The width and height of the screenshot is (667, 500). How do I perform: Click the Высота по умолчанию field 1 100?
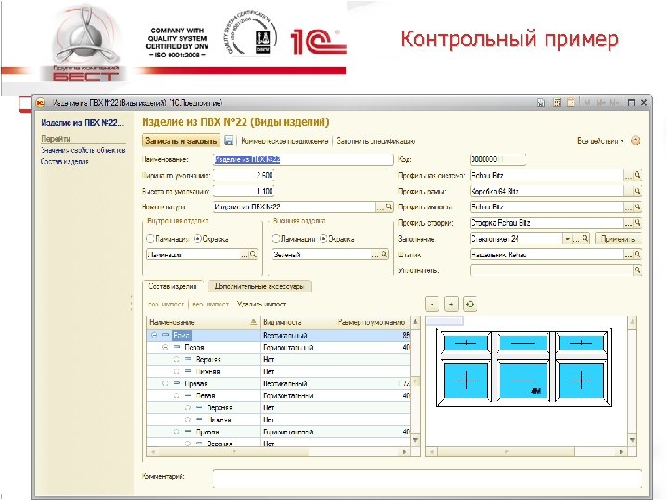point(244,192)
